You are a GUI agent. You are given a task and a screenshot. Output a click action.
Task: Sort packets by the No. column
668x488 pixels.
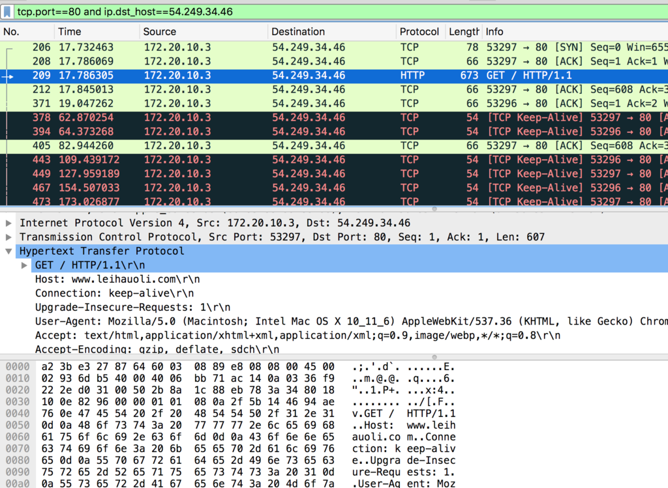[x=27, y=32]
